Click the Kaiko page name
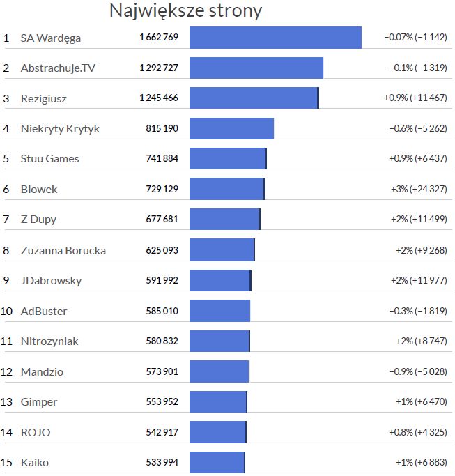The image size is (455, 476). click(35, 462)
